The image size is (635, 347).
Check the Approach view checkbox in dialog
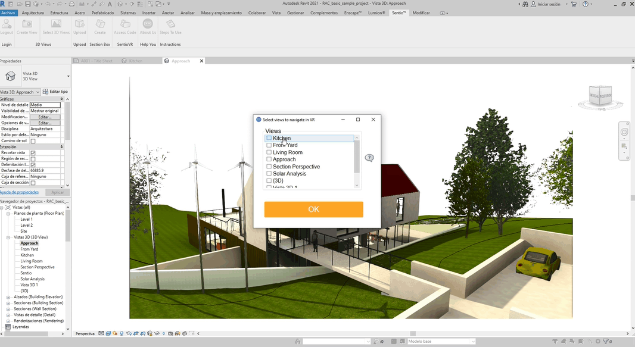(x=269, y=160)
